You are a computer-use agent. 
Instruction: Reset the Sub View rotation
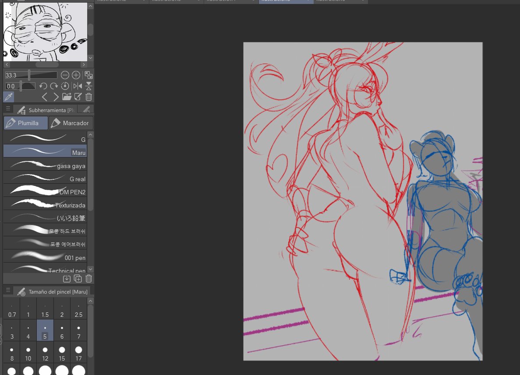click(x=65, y=86)
